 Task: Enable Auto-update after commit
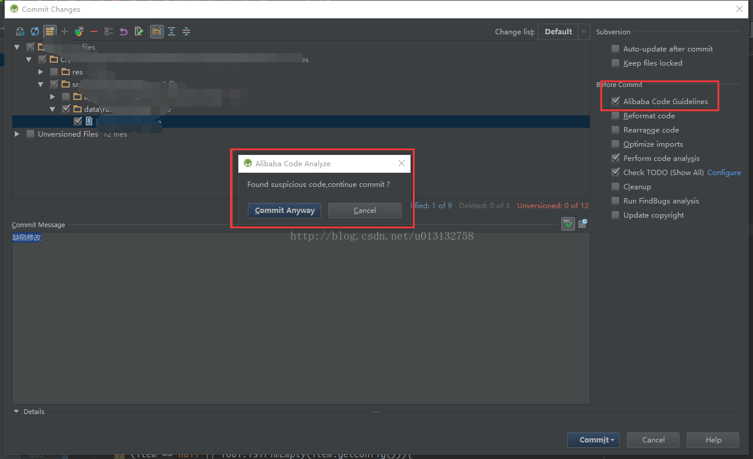(x=616, y=49)
